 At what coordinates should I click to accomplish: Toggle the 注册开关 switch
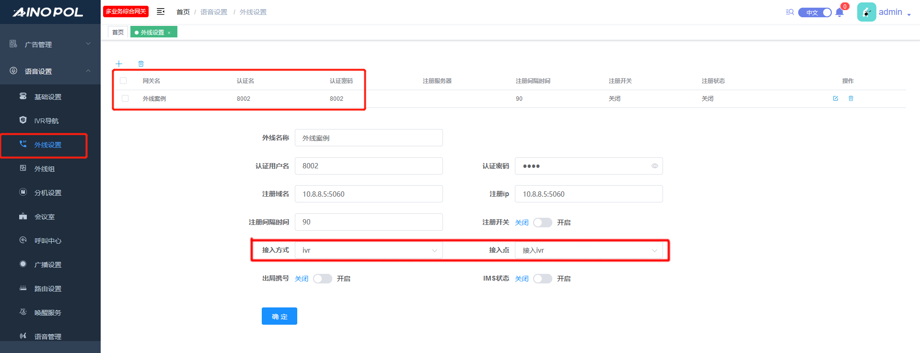click(543, 223)
